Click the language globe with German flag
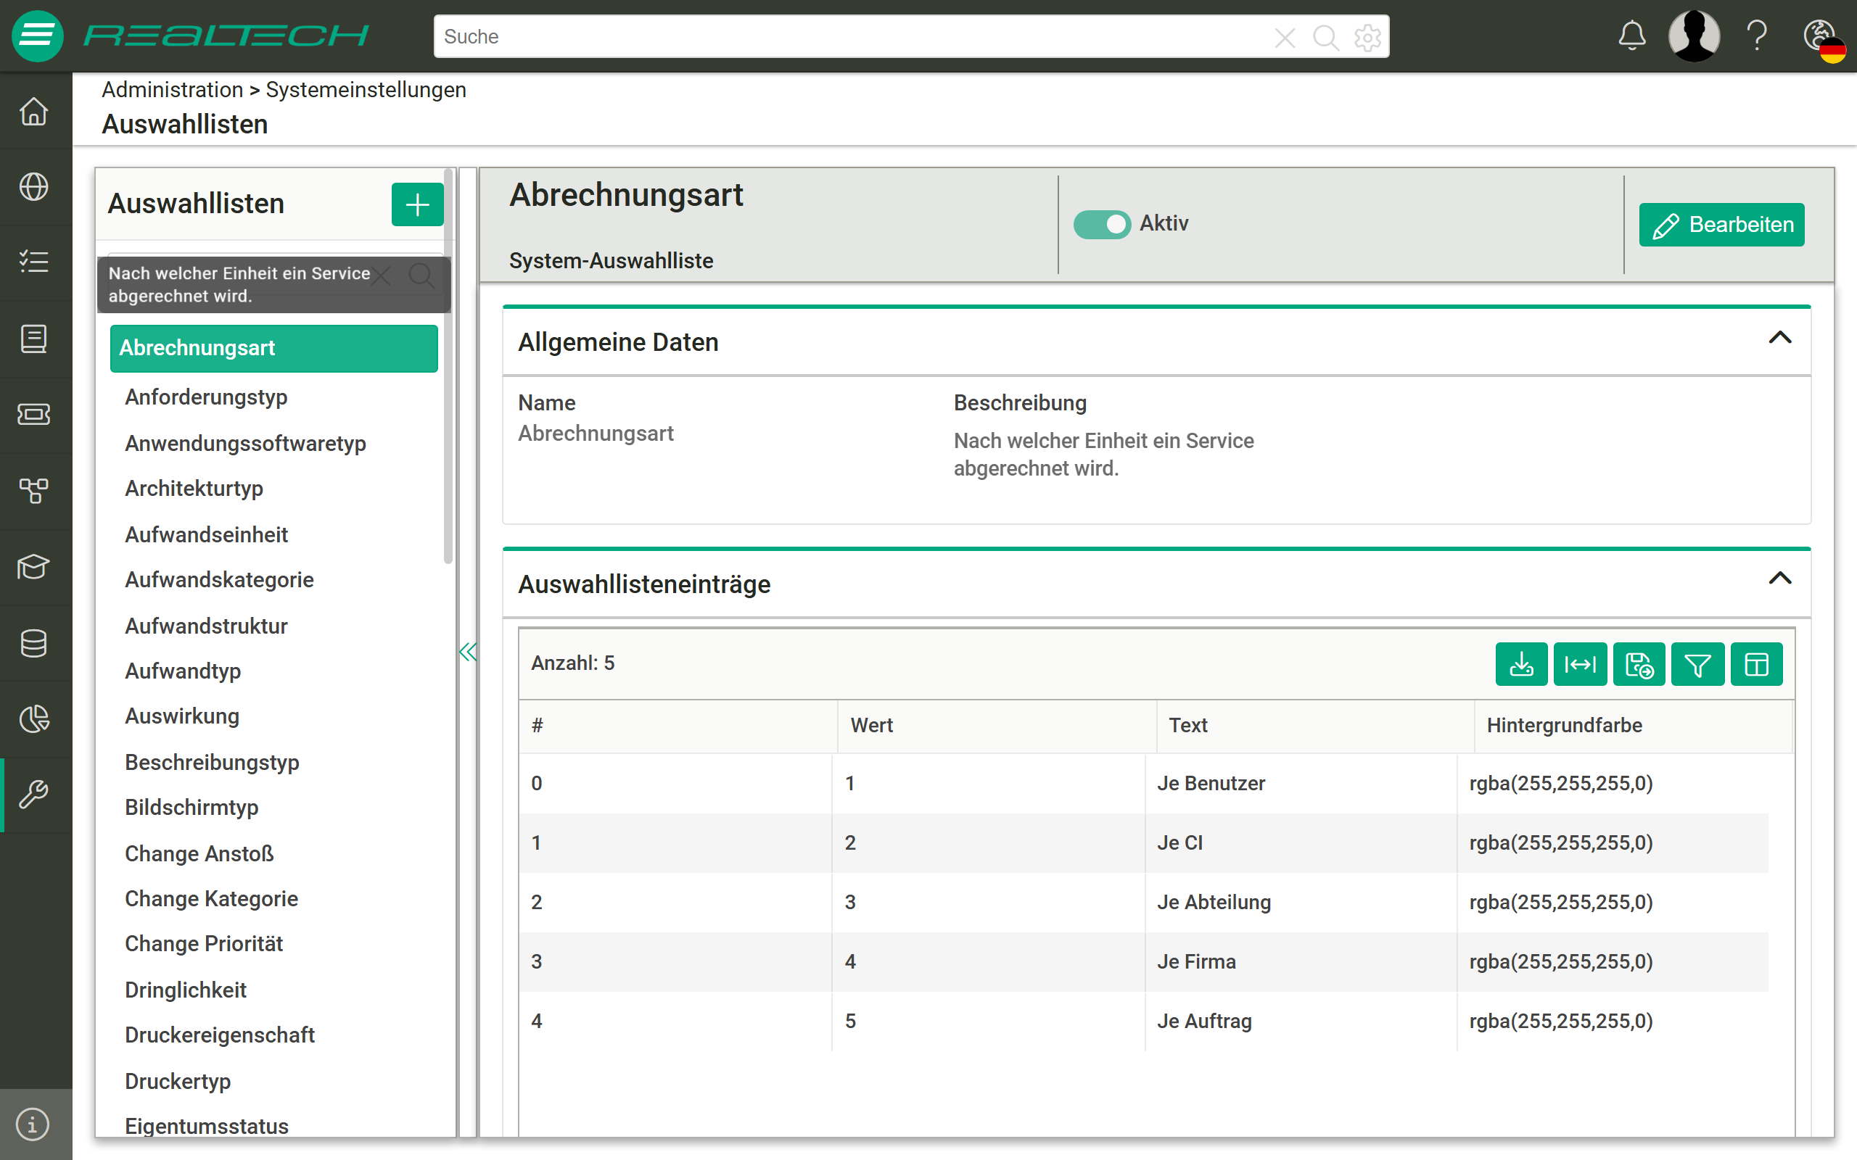 pos(1824,38)
